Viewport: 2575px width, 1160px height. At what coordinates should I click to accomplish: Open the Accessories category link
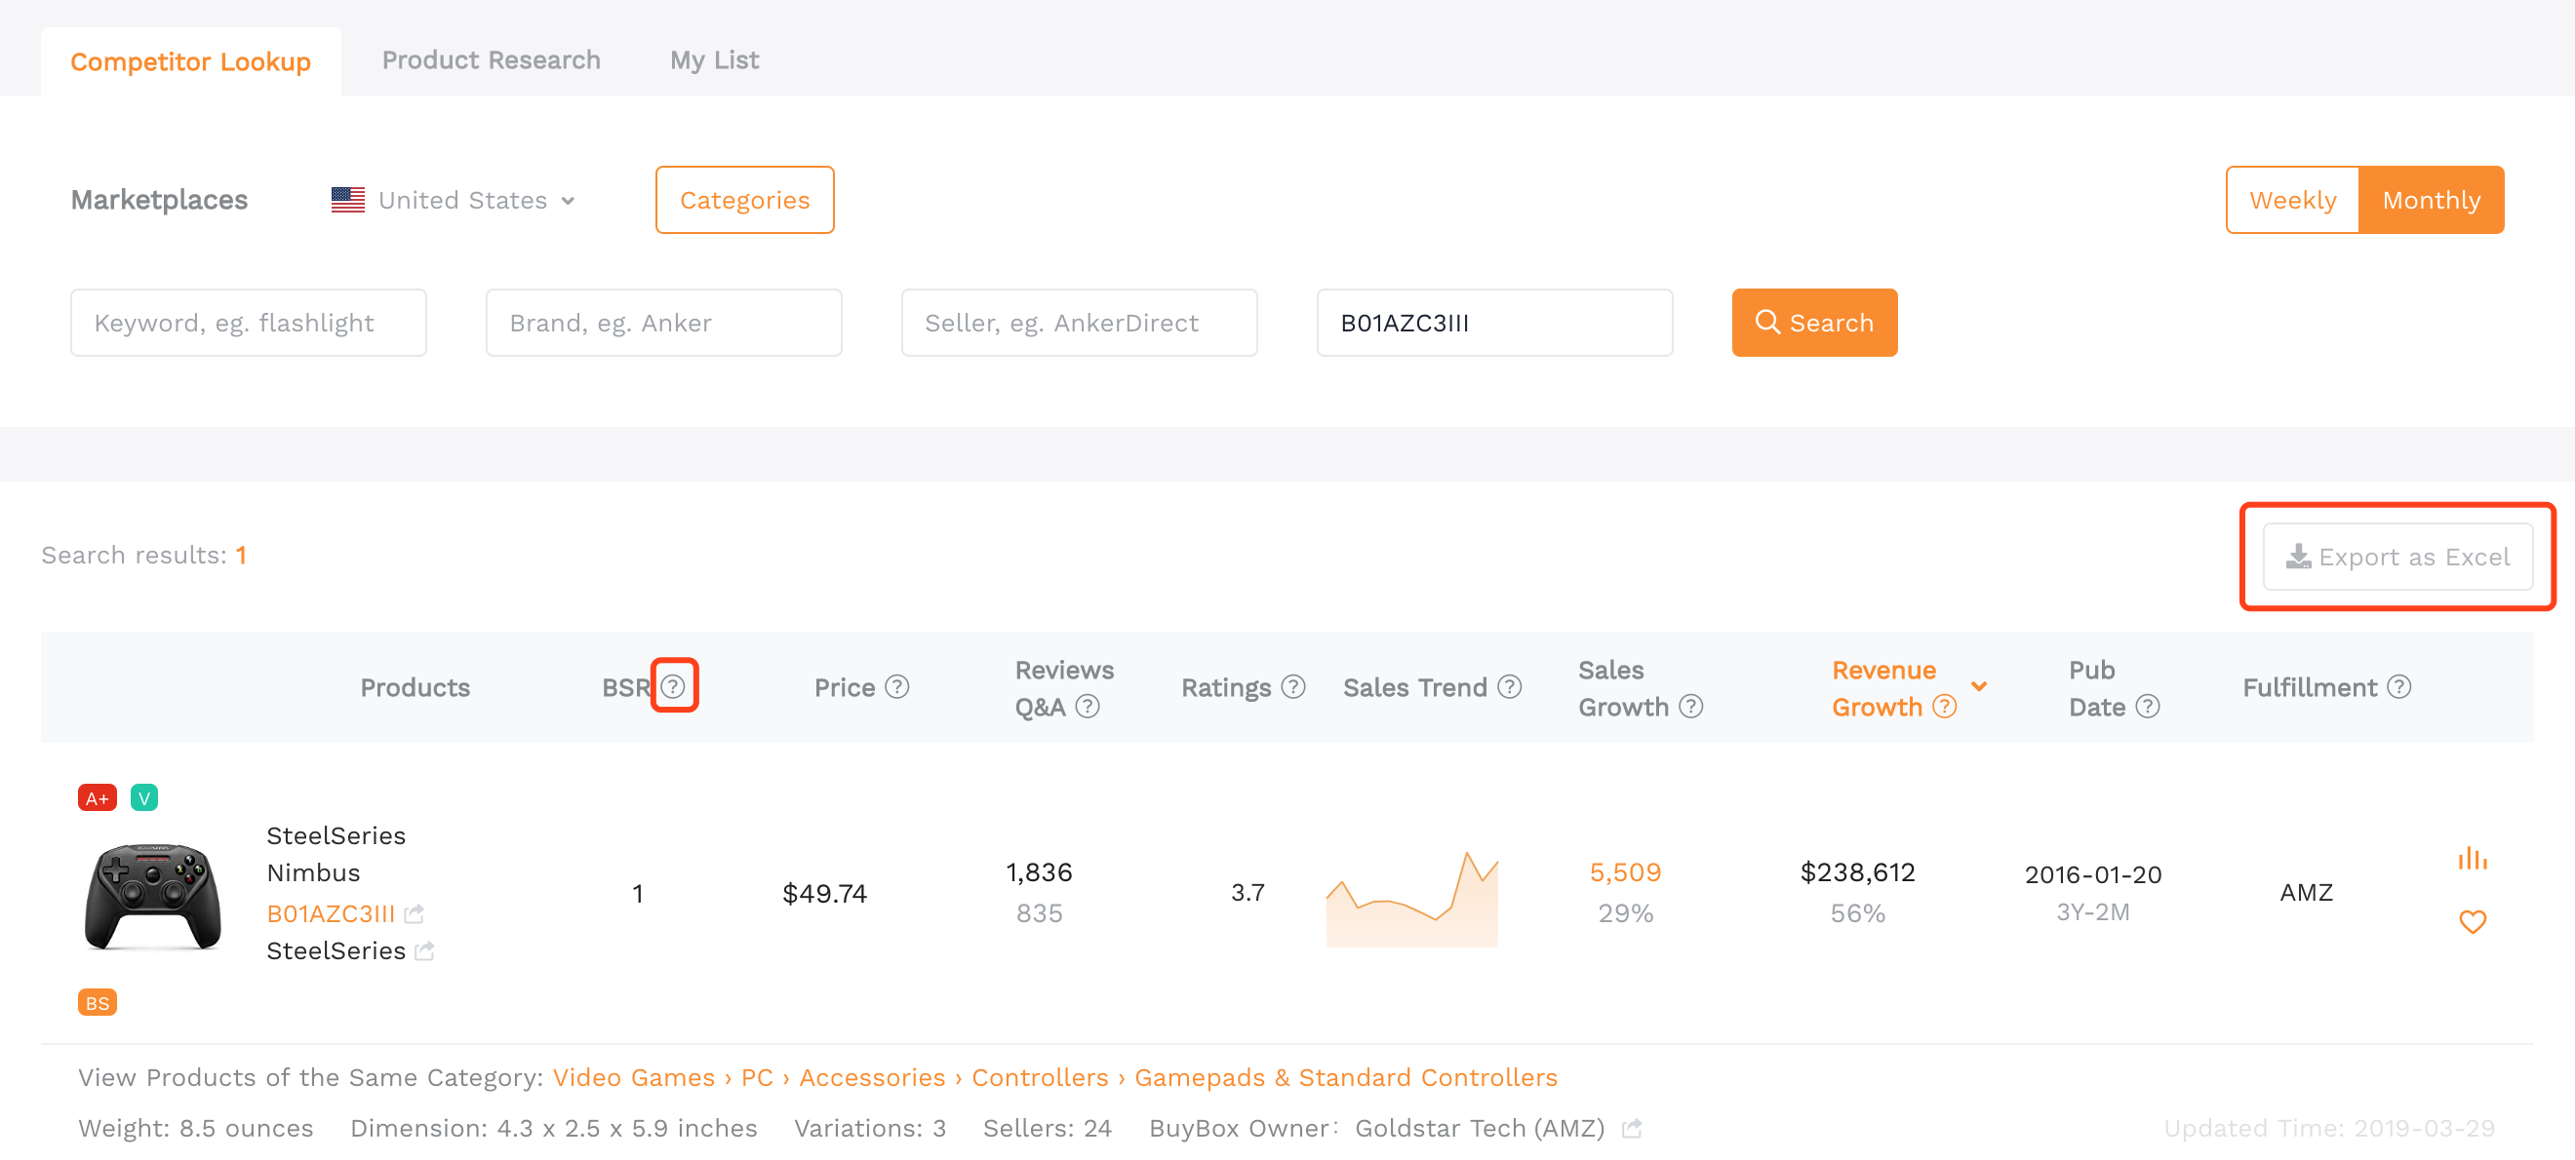[872, 1077]
